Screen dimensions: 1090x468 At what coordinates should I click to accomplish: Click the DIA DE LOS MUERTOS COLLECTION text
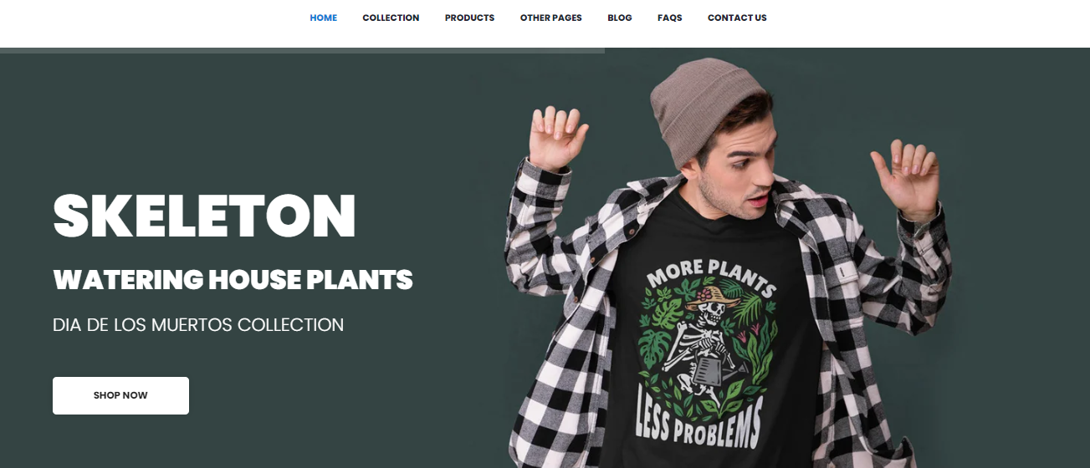[x=198, y=325]
